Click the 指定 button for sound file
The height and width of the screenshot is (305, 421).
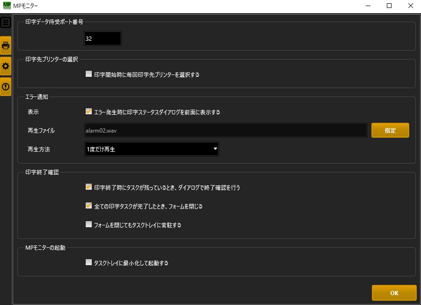pos(390,130)
